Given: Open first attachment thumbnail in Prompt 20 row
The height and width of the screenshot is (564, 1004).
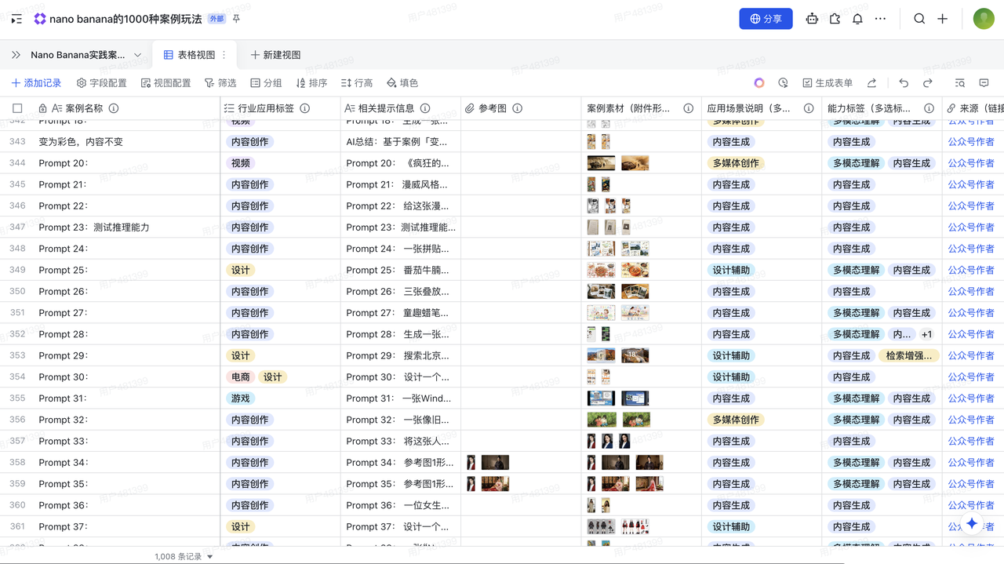Looking at the screenshot, I should (x=601, y=163).
